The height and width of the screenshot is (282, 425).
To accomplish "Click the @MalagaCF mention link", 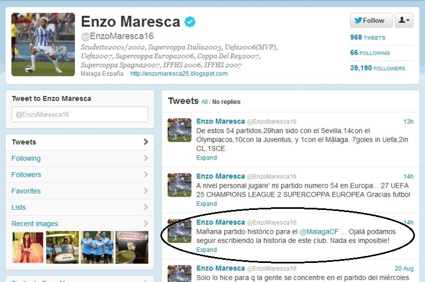I will tap(319, 232).
